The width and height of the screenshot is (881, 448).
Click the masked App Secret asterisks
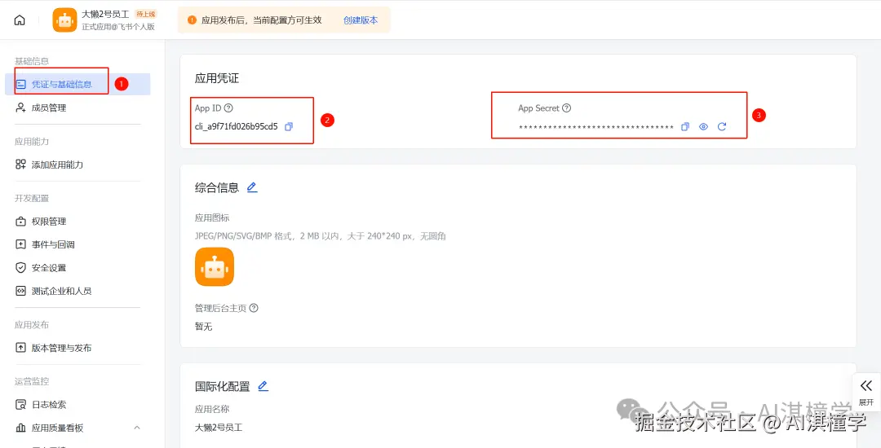click(596, 127)
